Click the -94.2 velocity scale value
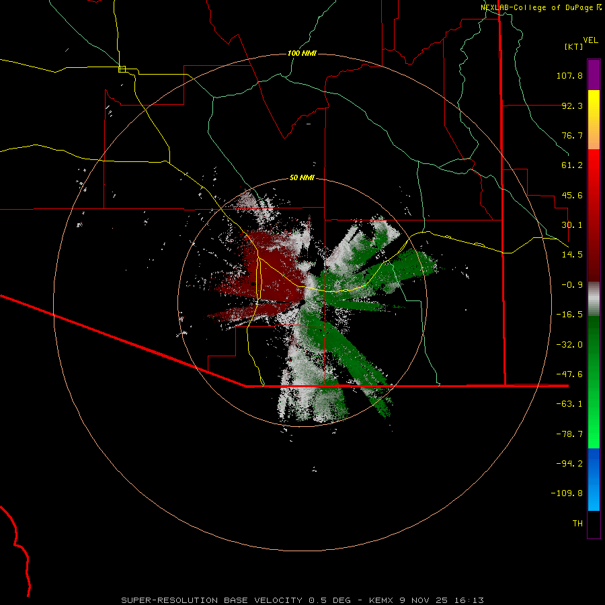605x605 pixels. coord(569,464)
